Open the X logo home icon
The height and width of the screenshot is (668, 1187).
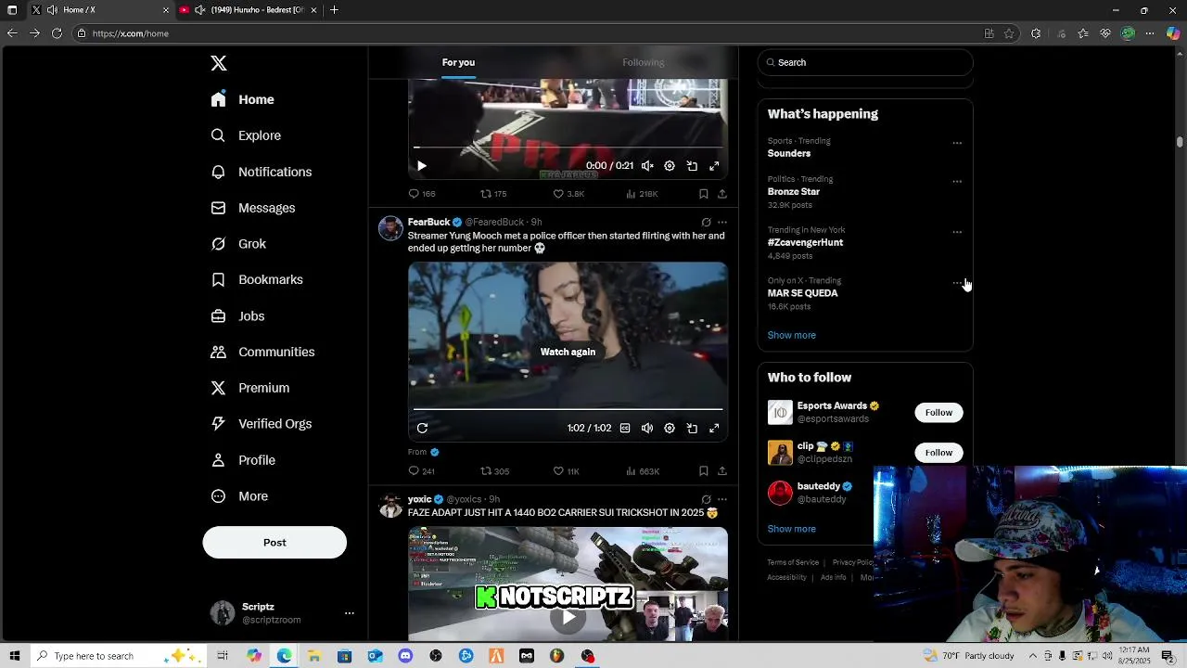[x=219, y=63]
